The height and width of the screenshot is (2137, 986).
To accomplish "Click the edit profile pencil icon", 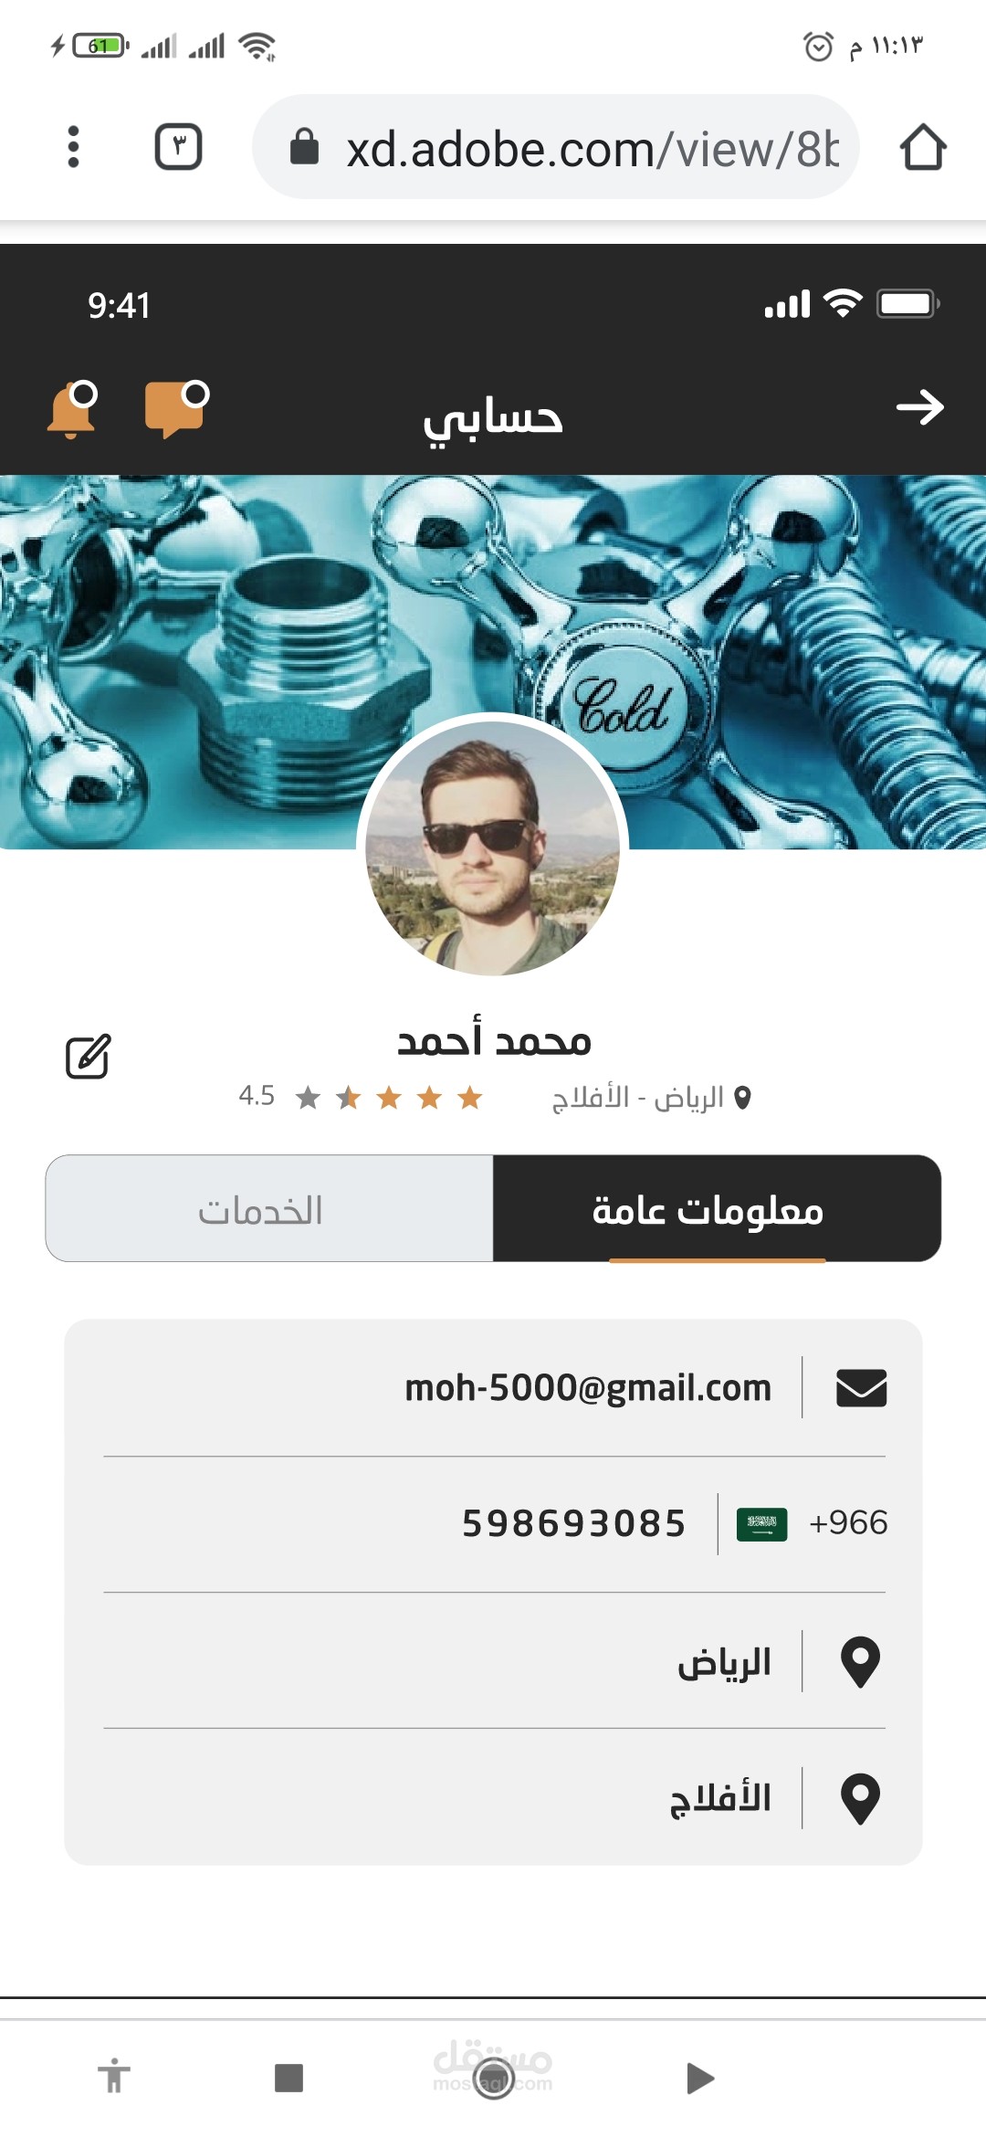I will click(x=88, y=1057).
